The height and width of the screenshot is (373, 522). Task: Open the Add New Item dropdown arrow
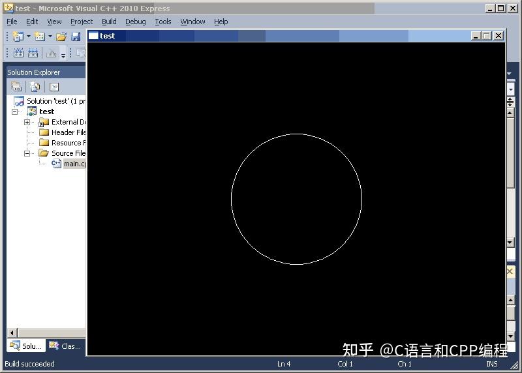pos(50,37)
